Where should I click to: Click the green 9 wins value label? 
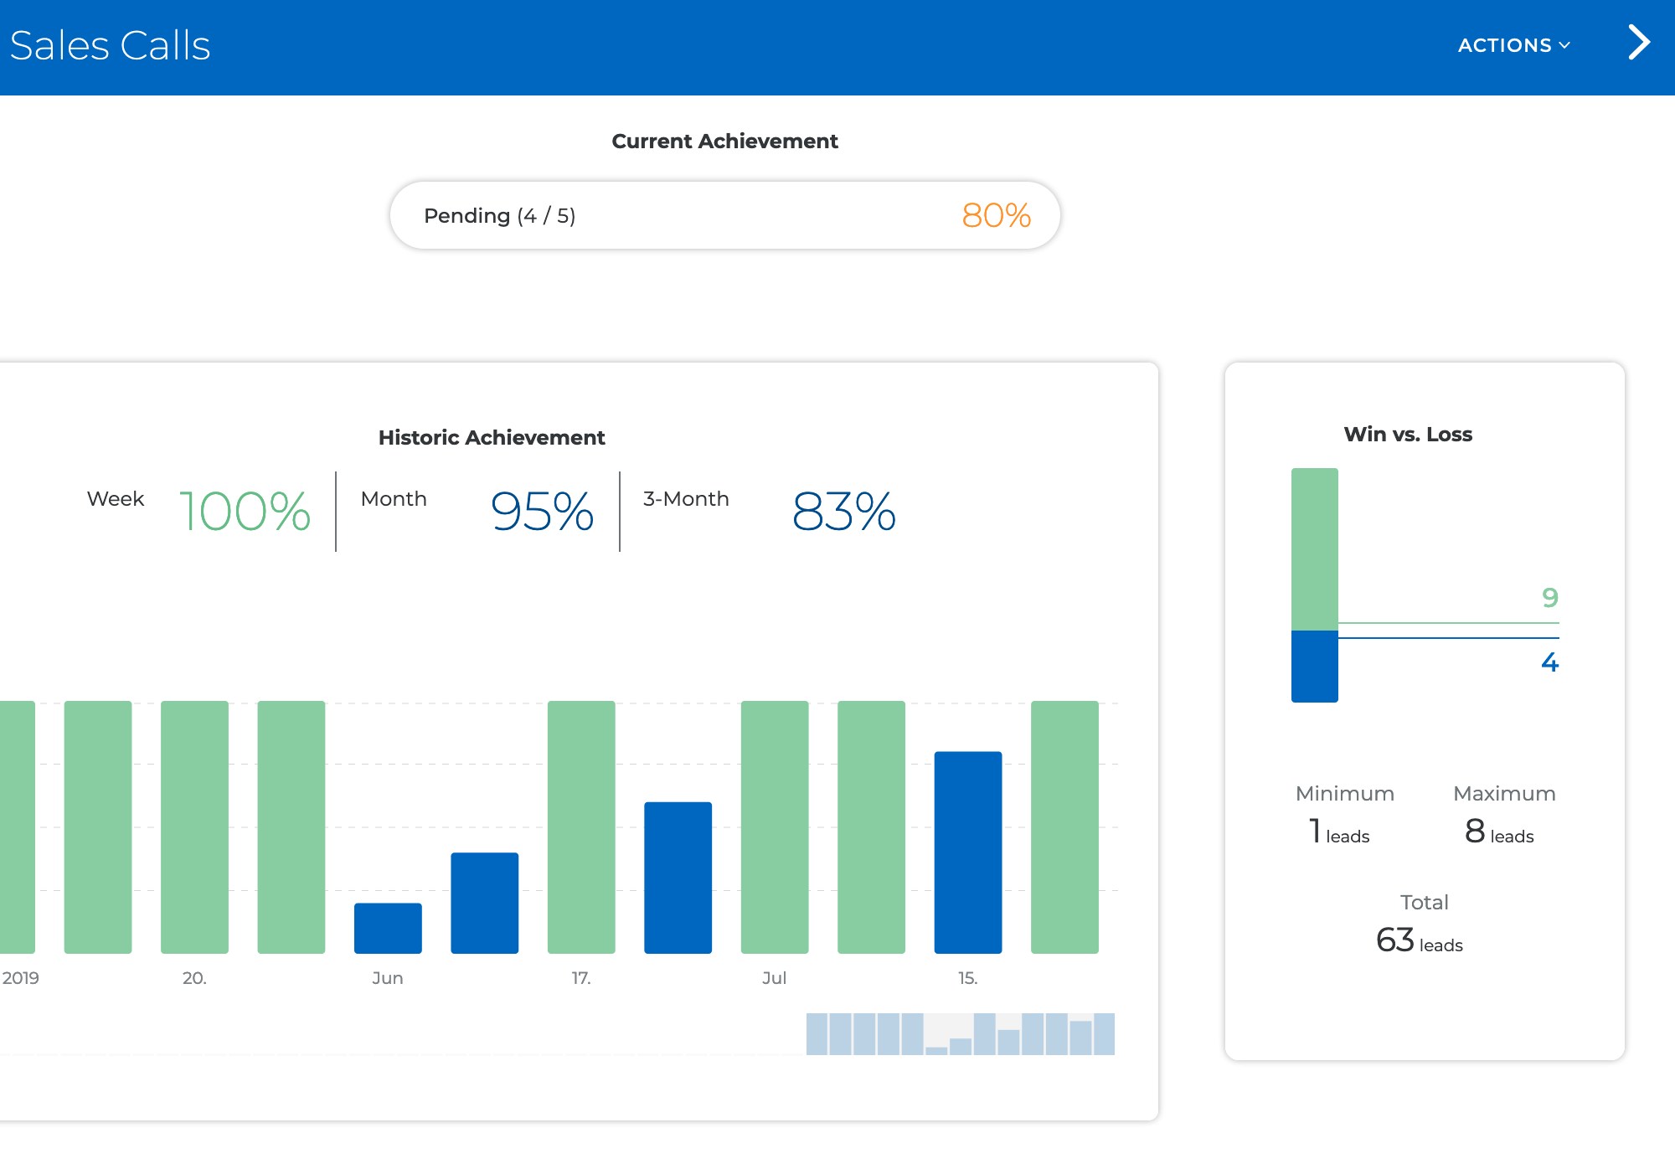tap(1549, 597)
